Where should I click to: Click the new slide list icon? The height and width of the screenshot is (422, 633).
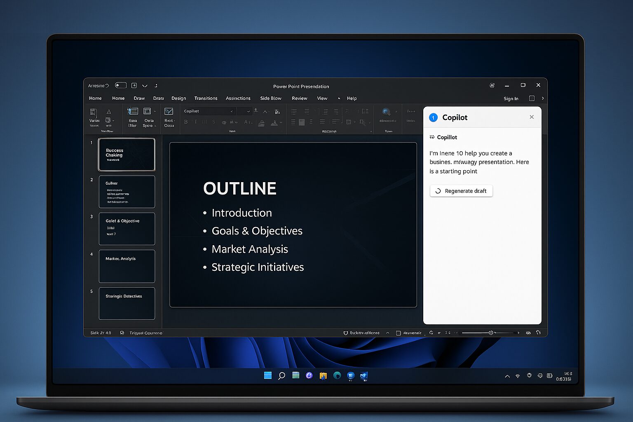[x=133, y=111]
